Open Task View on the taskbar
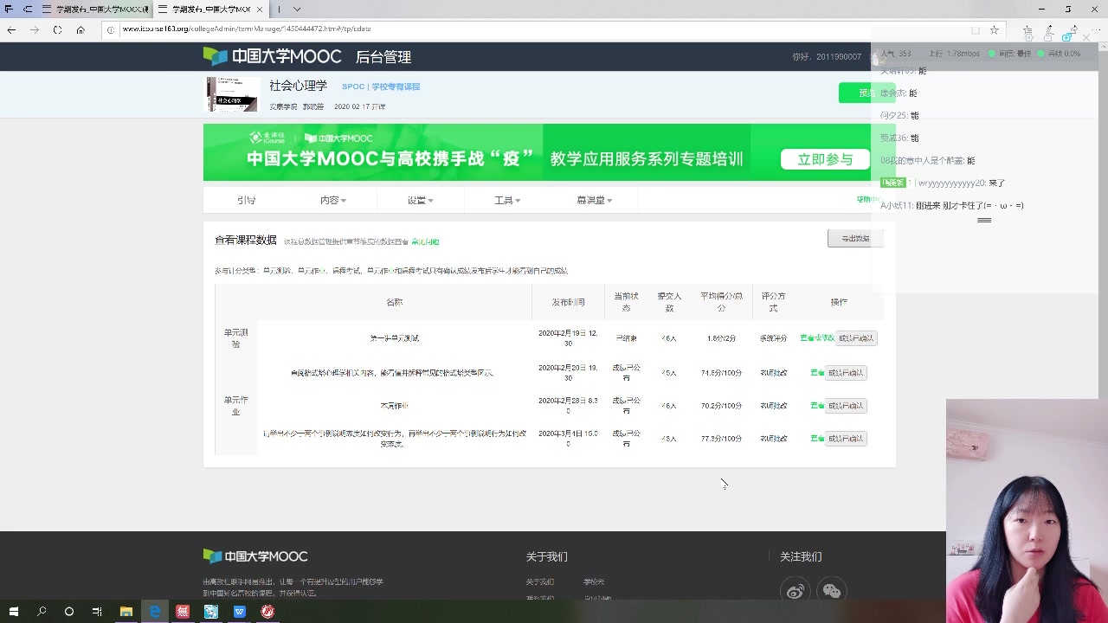 (97, 612)
